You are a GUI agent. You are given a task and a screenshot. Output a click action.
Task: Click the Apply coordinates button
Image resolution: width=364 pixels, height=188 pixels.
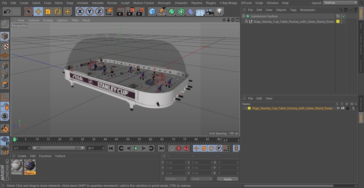point(228,179)
